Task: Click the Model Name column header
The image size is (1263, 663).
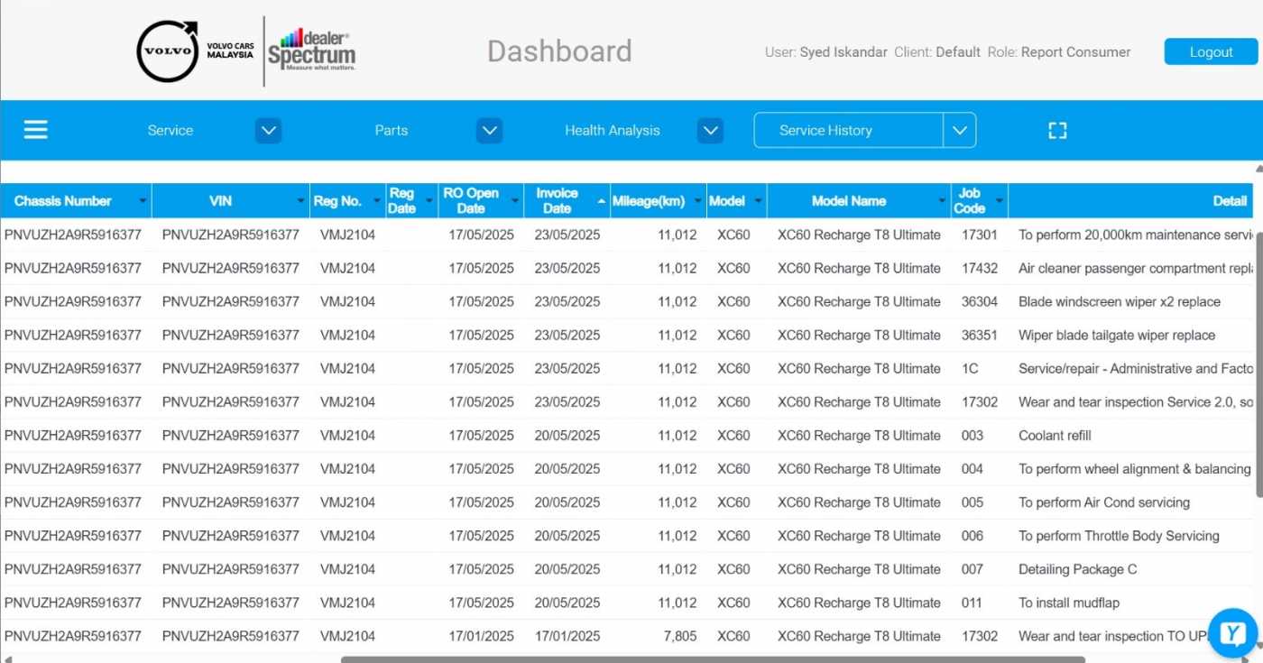Action: tap(848, 201)
